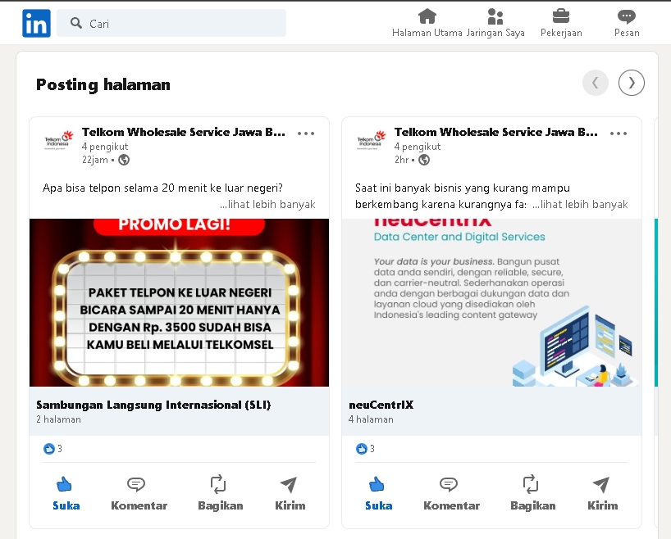Click '2 halaman' page count text
This screenshot has width=671, height=539.
[x=58, y=419]
